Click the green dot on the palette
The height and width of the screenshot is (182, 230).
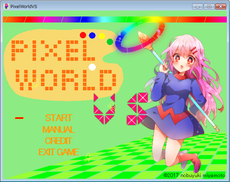click(x=110, y=42)
